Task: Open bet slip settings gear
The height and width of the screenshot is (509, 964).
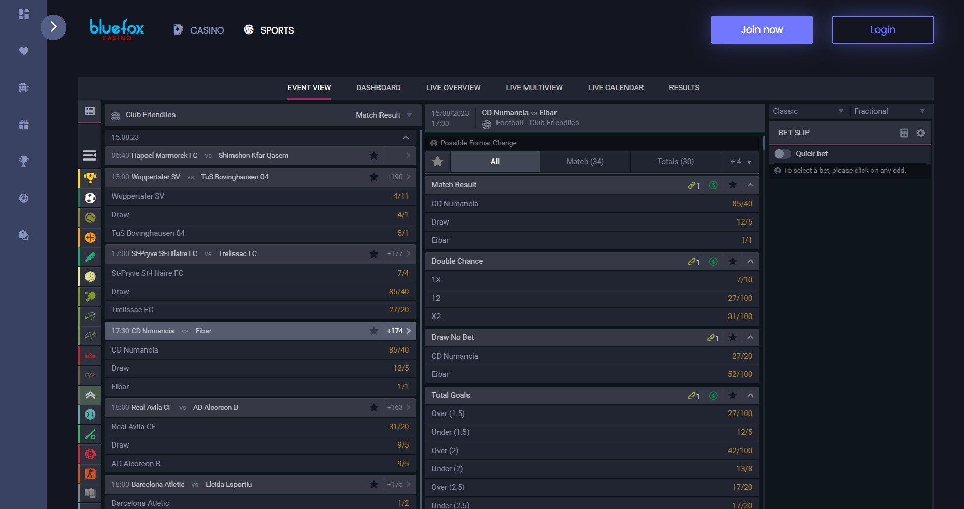Action: tap(920, 132)
